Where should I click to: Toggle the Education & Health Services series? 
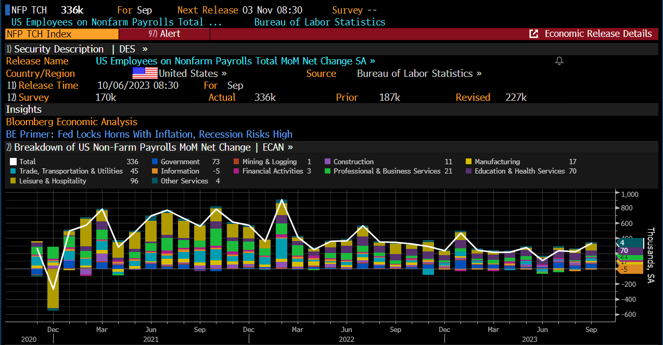click(519, 171)
